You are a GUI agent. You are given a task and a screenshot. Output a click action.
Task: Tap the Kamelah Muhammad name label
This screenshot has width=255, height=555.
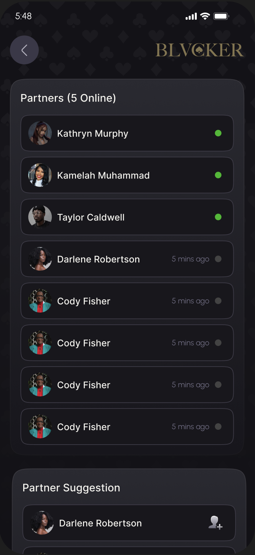pyautogui.click(x=103, y=175)
